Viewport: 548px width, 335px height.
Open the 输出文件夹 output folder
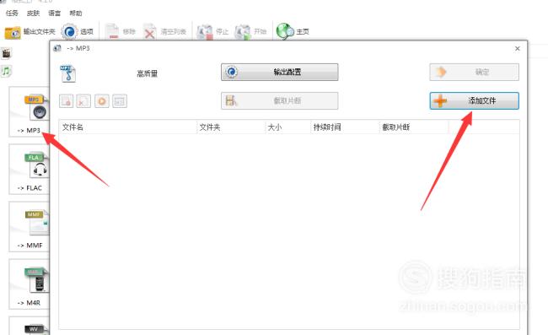30,32
